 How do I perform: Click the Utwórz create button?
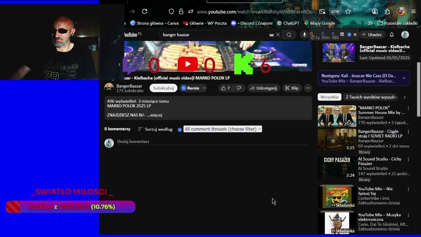372,35
